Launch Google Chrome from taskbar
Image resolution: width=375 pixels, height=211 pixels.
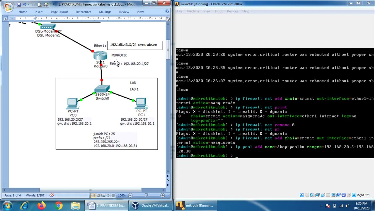pos(59,206)
